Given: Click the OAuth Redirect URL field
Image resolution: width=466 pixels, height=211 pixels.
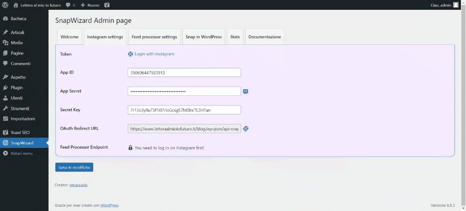Looking at the screenshot, I should [184, 128].
